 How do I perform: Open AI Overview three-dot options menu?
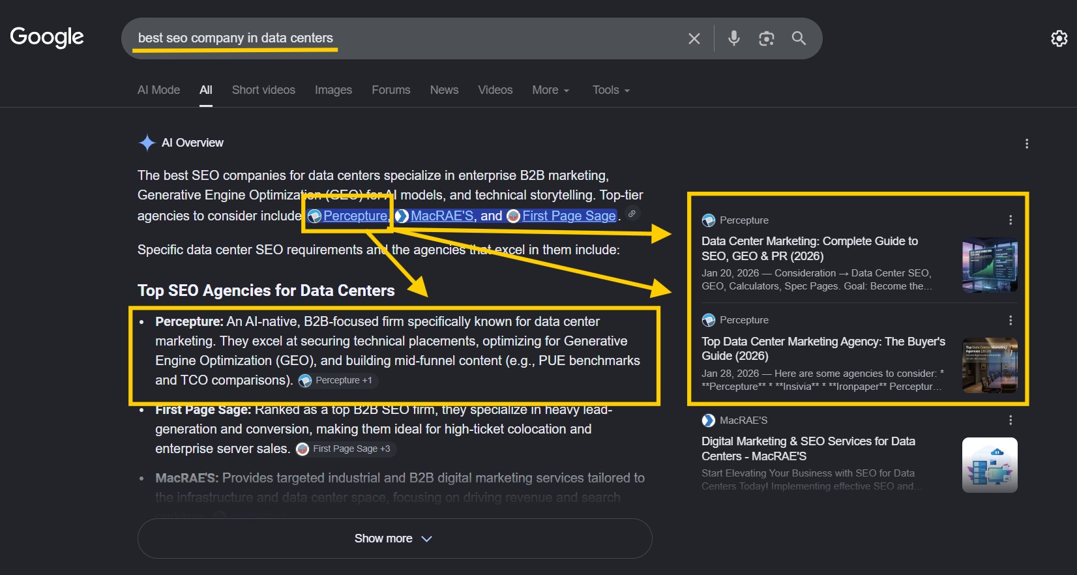click(1027, 143)
